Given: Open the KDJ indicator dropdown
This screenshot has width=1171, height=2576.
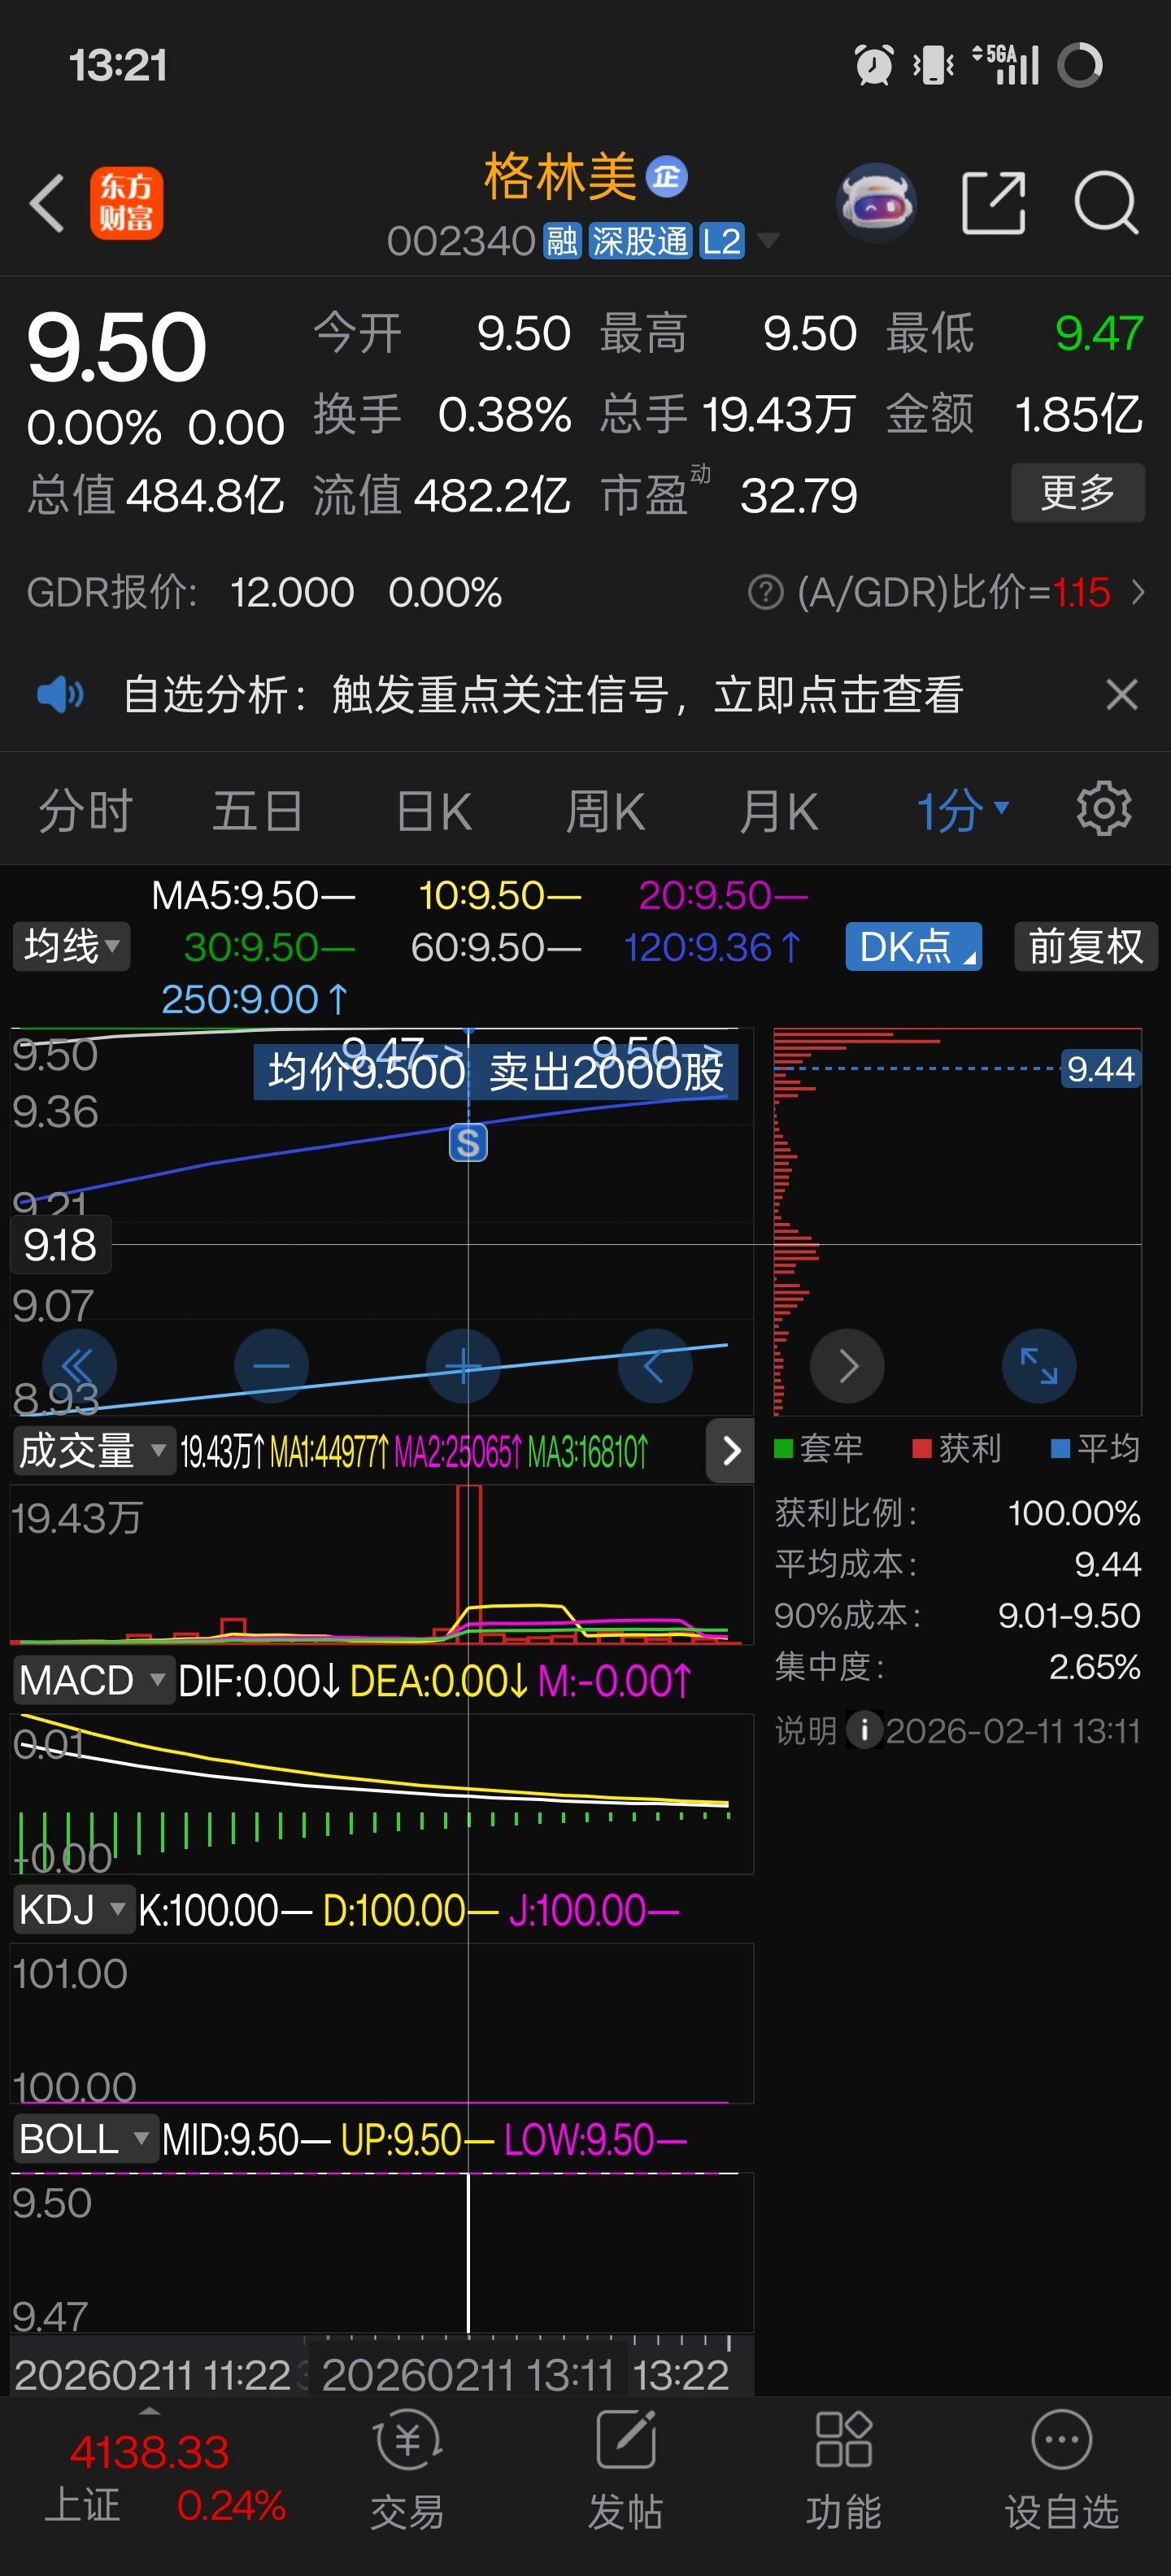Looking at the screenshot, I should (x=73, y=1909).
